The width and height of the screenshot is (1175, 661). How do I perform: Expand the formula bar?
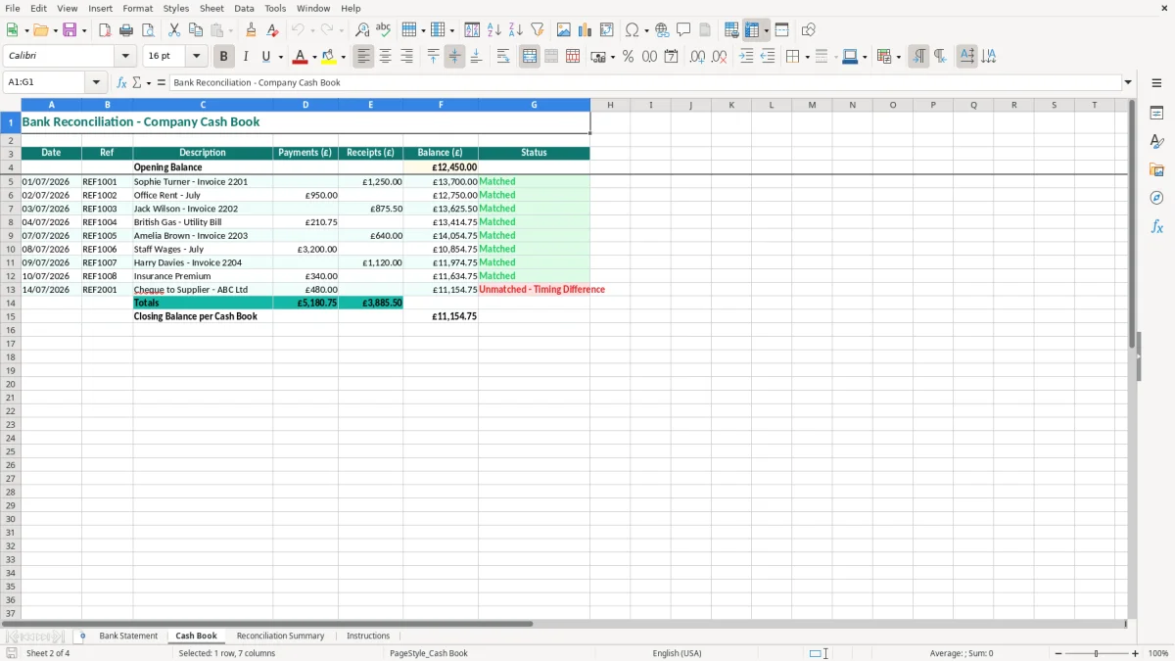1128,82
